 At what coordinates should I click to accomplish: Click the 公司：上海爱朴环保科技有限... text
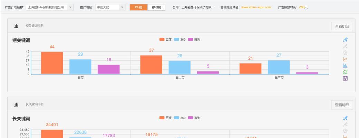[x=193, y=7]
